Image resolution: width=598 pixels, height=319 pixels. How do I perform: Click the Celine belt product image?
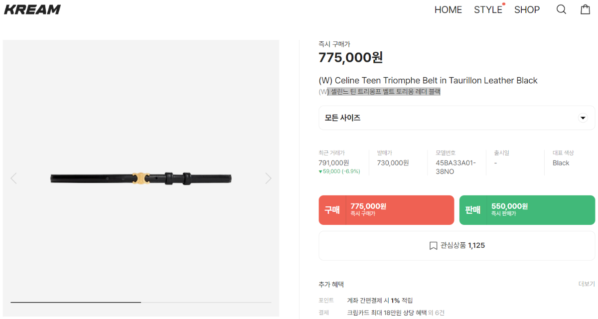coord(141,178)
